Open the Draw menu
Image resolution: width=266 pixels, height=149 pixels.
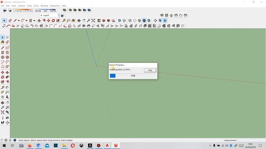pos(30,6)
